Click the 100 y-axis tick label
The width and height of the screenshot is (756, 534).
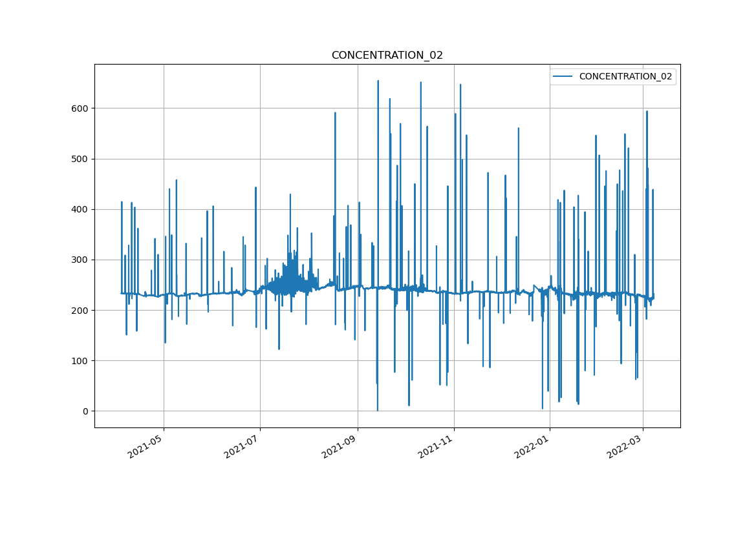tap(80, 361)
